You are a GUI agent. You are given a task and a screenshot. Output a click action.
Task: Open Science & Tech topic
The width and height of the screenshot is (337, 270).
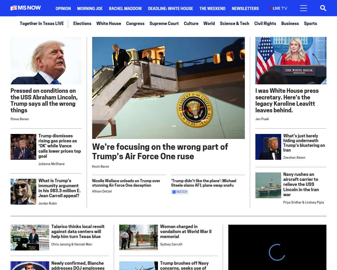click(235, 23)
